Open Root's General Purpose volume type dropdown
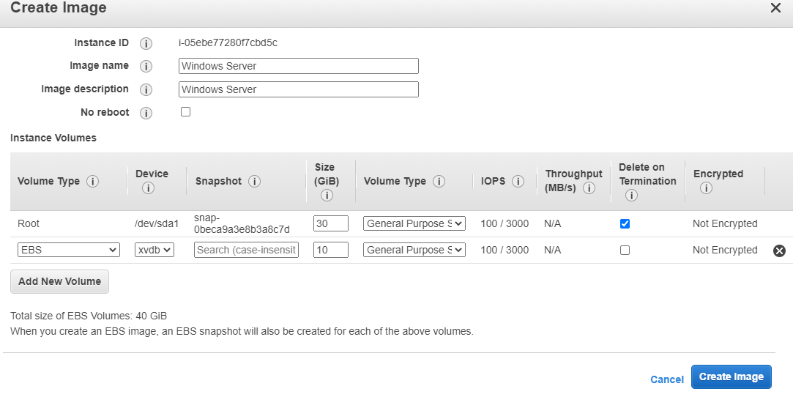Image resolution: width=793 pixels, height=397 pixels. click(414, 223)
